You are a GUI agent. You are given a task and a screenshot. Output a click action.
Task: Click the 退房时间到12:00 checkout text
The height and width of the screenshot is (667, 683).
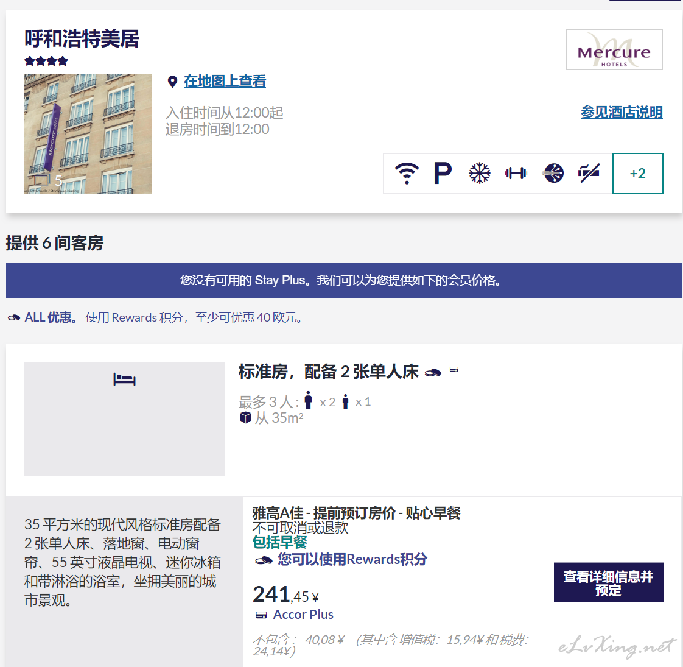pos(217,130)
